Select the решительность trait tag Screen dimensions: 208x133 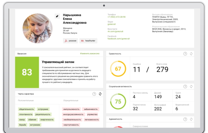coord(43,114)
